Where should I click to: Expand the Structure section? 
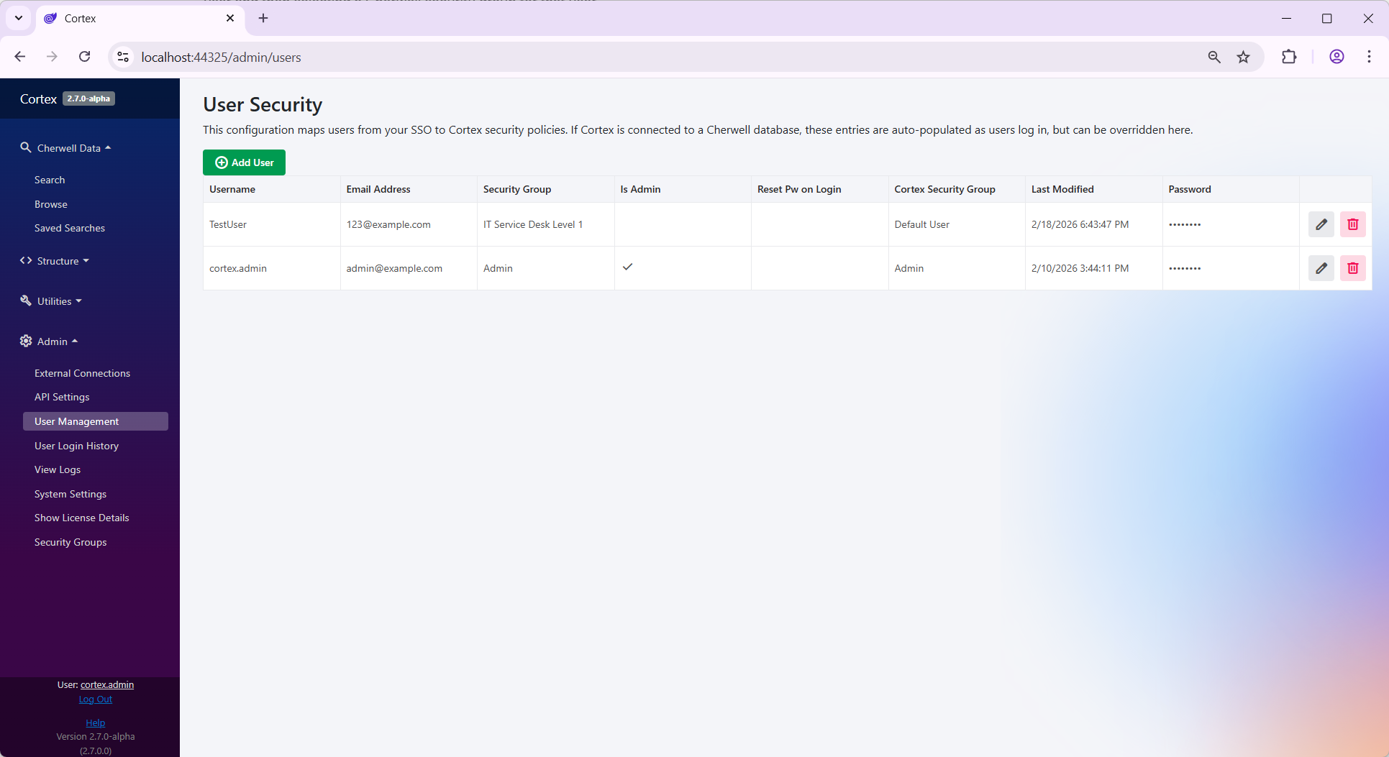pyautogui.click(x=60, y=260)
